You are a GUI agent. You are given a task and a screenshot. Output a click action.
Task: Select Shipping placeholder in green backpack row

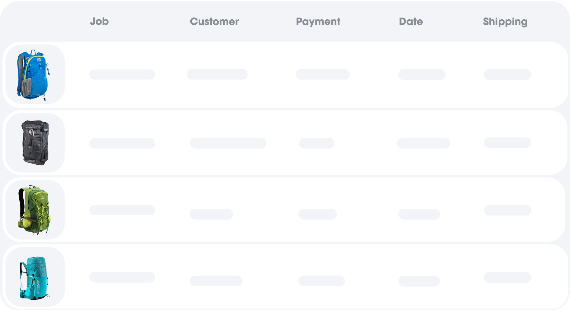tap(507, 210)
